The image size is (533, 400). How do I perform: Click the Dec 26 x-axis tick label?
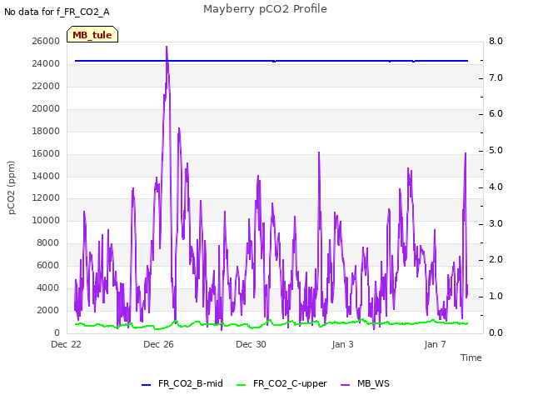[x=158, y=344]
